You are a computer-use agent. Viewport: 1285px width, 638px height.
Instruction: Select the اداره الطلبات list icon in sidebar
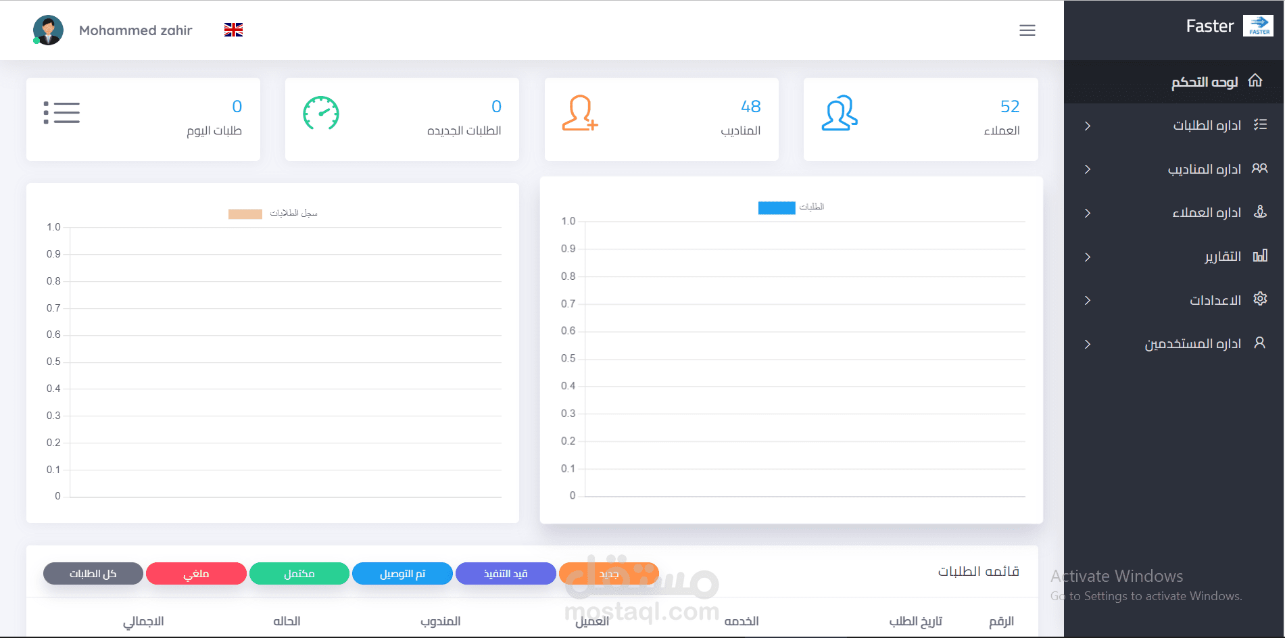[1259, 124]
